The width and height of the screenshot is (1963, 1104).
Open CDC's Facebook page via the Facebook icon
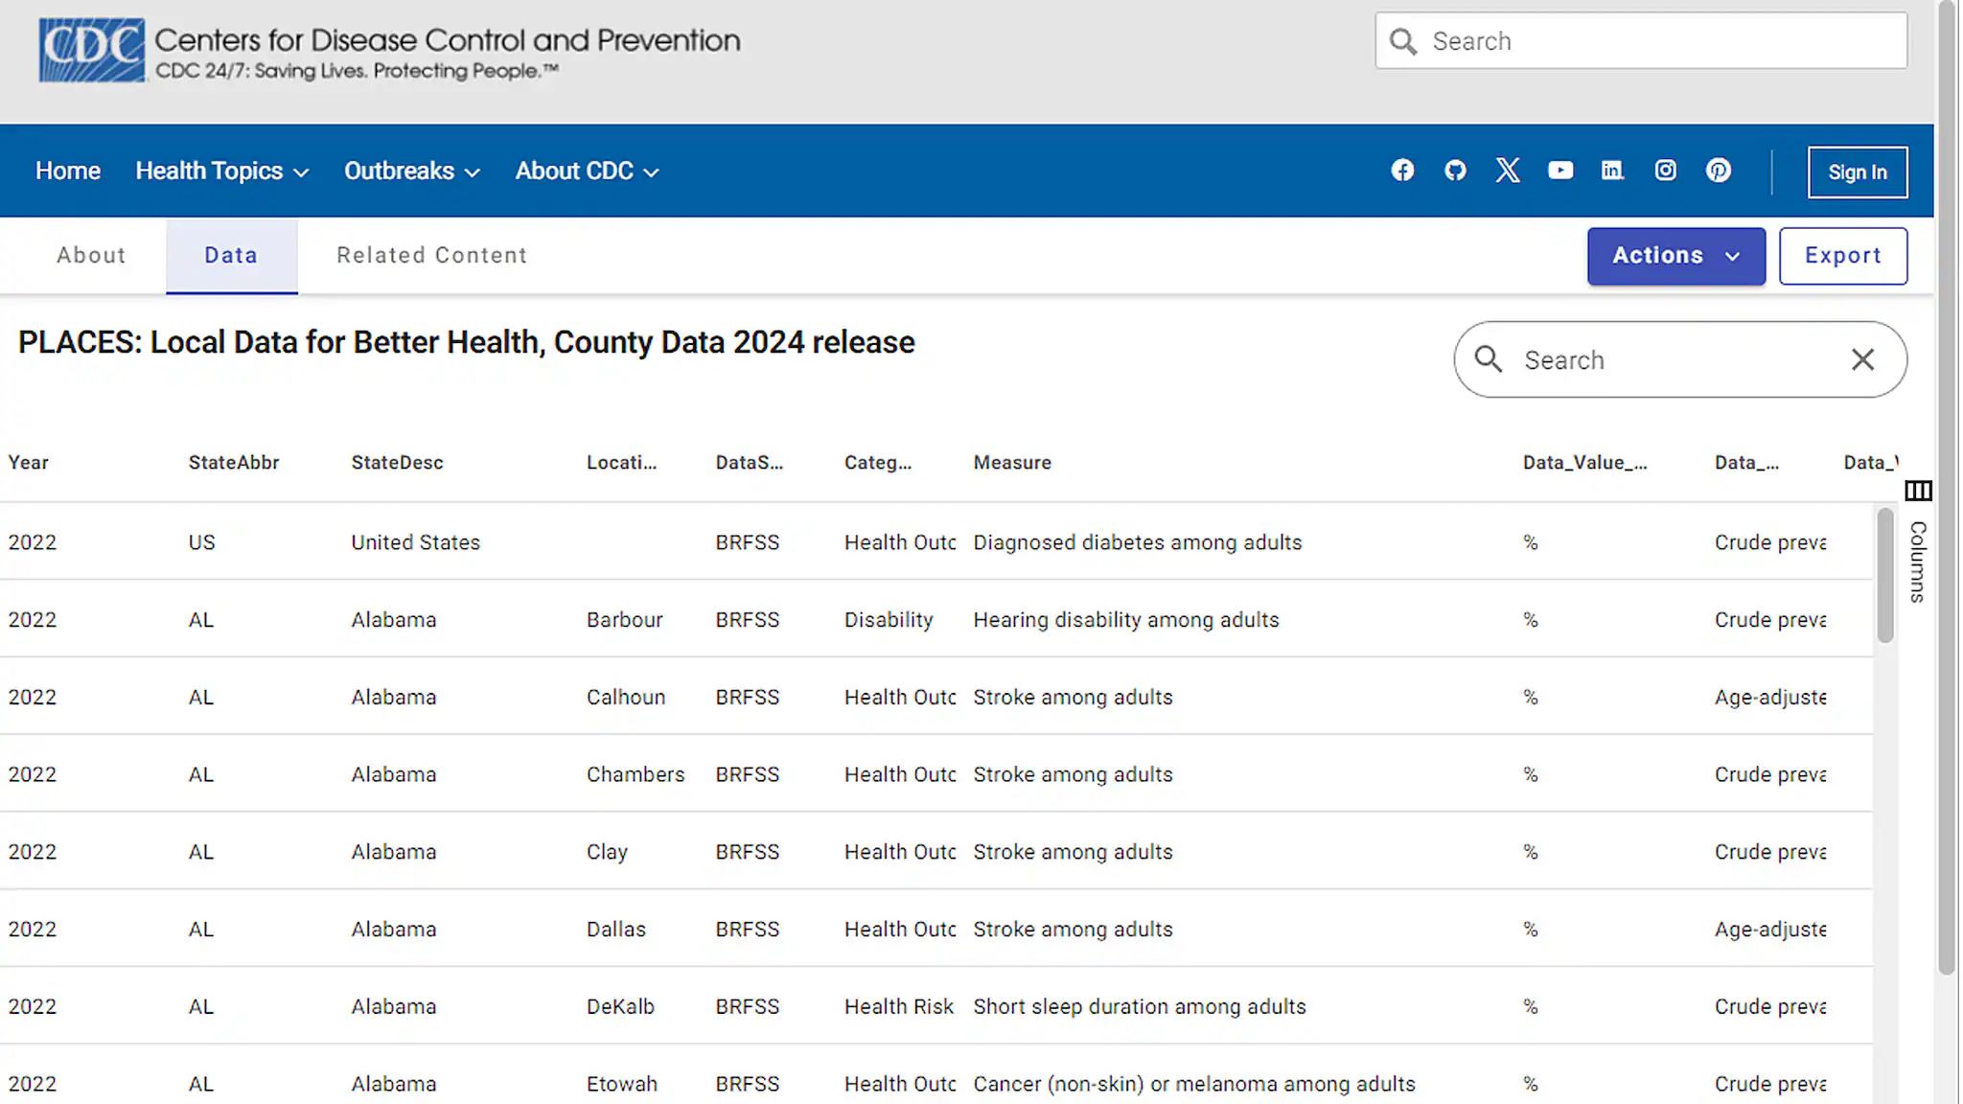pos(1402,170)
